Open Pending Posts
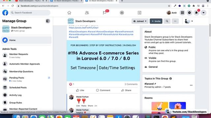The height and width of the screenshot is (118, 211). coord(26,79)
